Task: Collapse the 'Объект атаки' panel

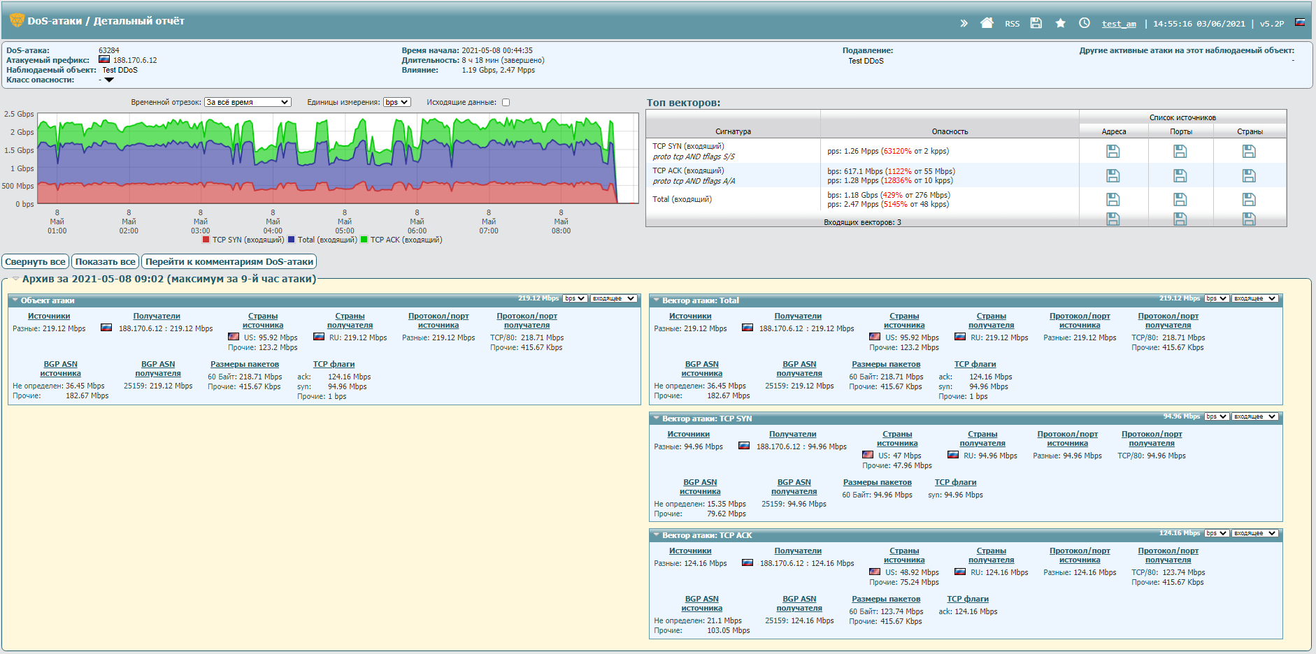Action: tap(15, 300)
